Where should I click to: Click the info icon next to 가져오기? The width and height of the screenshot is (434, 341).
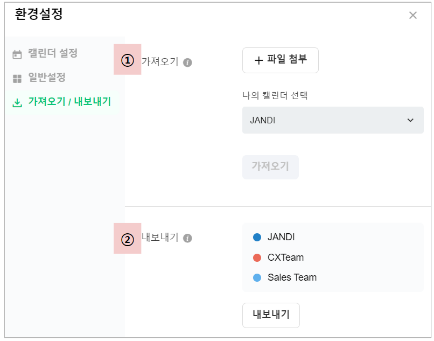187,62
